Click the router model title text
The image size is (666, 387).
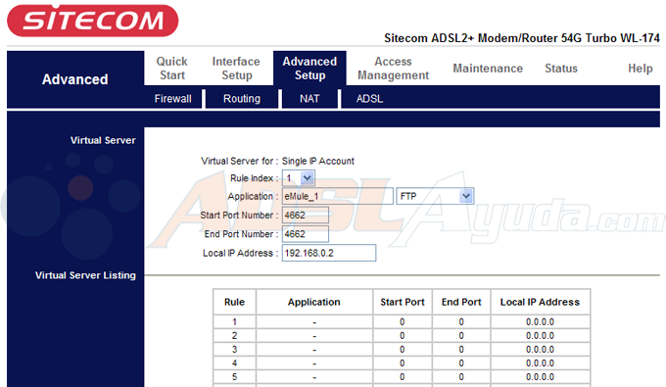coord(522,38)
